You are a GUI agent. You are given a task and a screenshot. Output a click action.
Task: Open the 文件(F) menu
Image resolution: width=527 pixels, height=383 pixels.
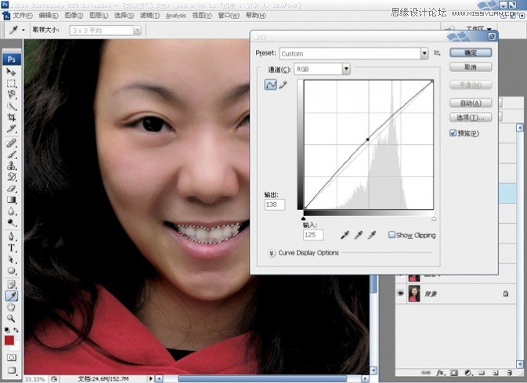coord(23,16)
